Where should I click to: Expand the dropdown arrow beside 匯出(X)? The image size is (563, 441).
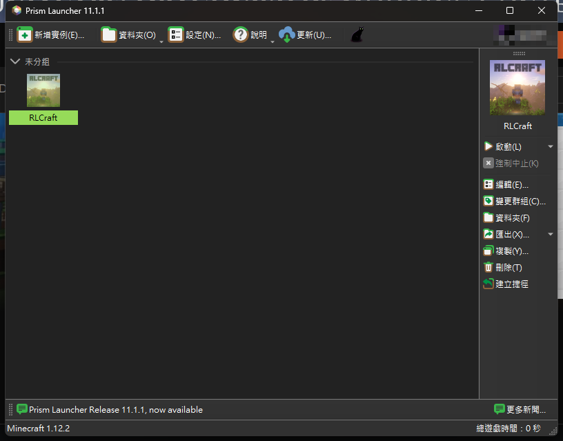[551, 234]
